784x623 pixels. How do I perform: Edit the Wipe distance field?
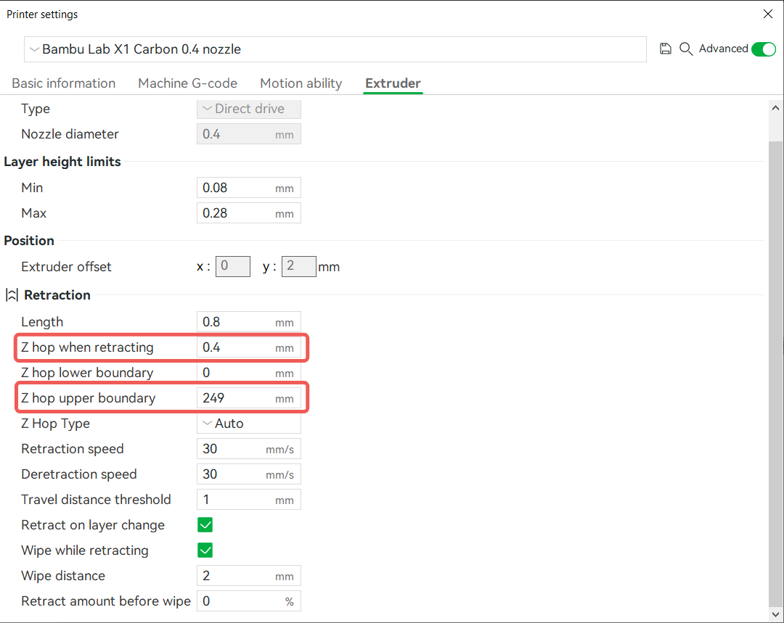[248, 576]
